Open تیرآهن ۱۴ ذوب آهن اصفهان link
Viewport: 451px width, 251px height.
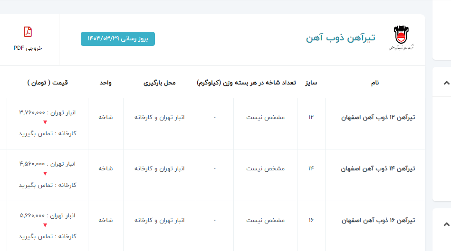point(378,168)
